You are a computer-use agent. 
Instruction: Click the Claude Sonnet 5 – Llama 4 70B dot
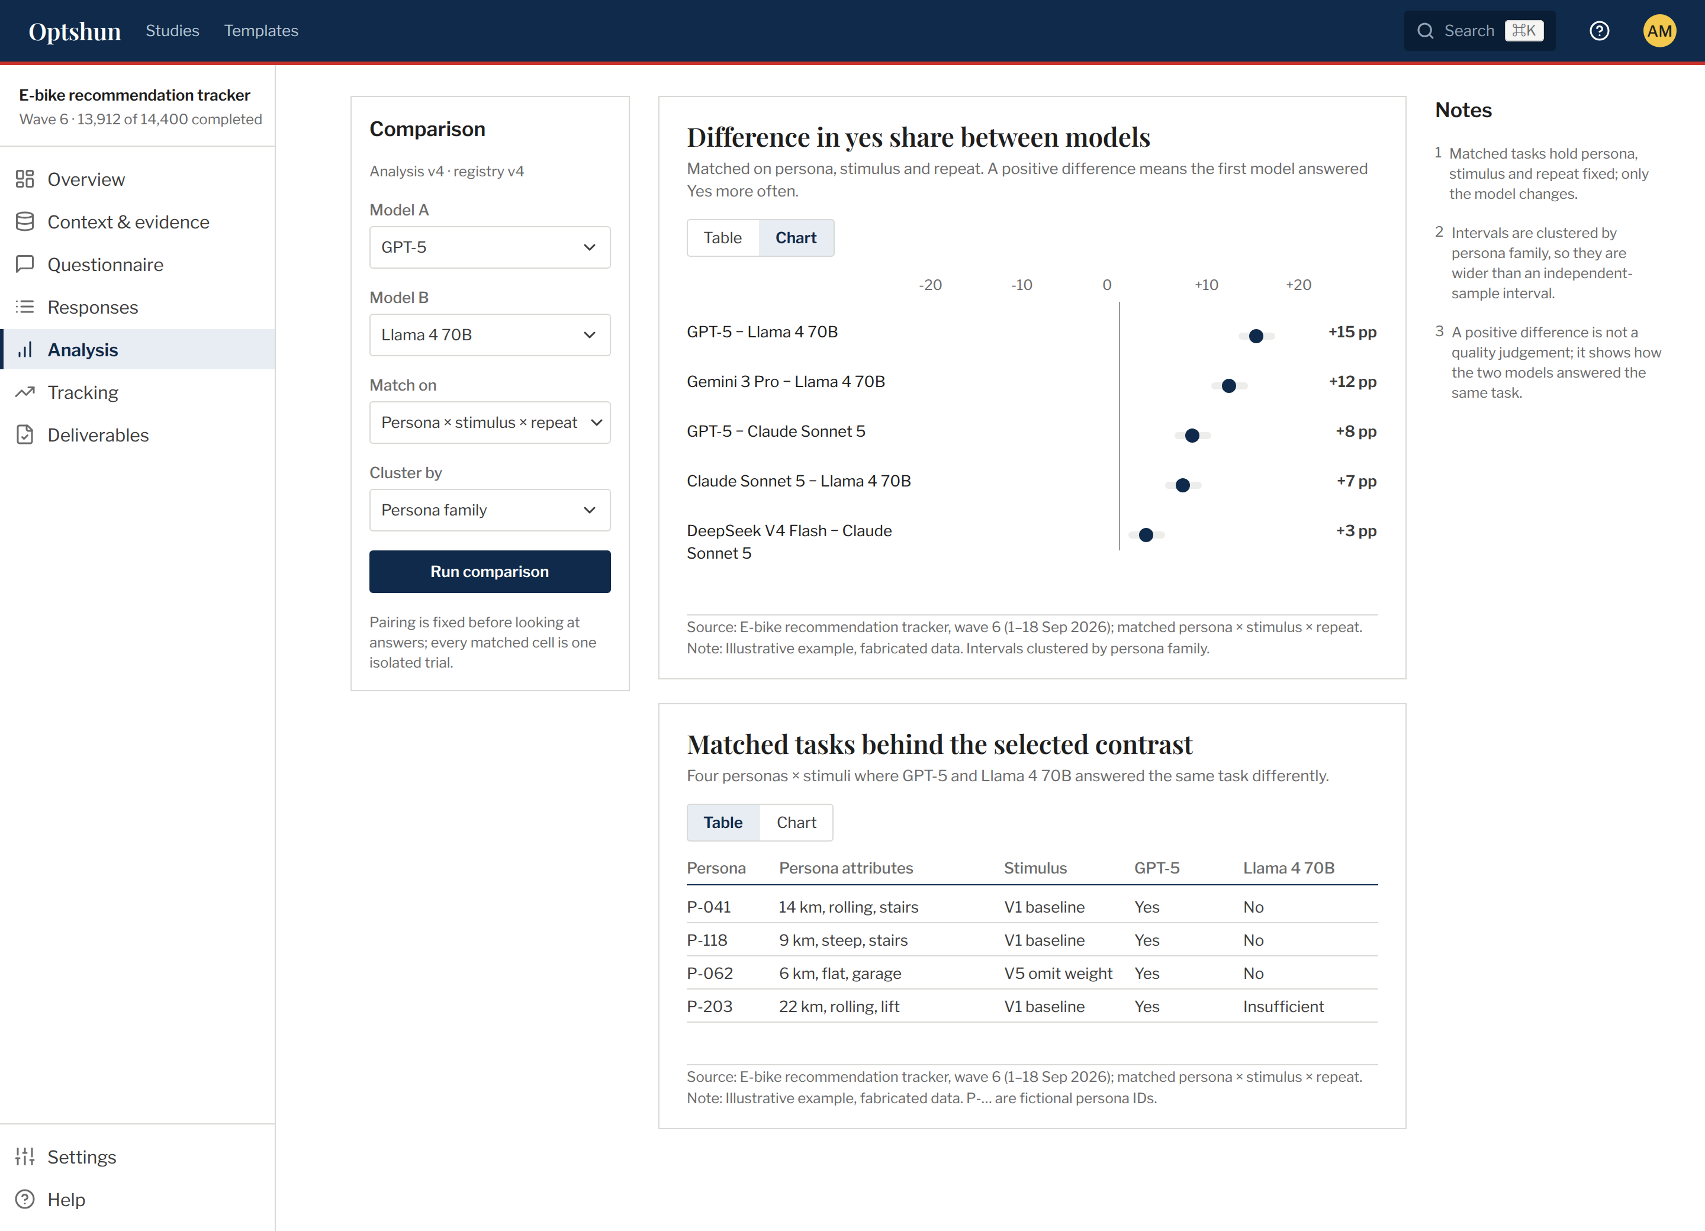point(1182,485)
